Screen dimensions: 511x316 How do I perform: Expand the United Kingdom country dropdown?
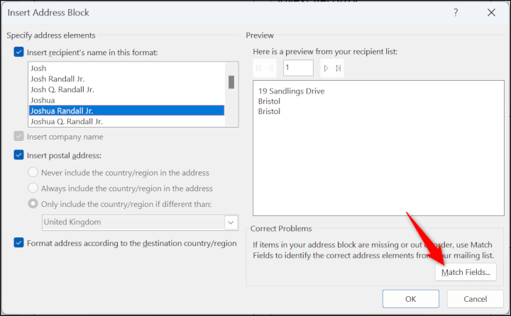click(x=231, y=222)
